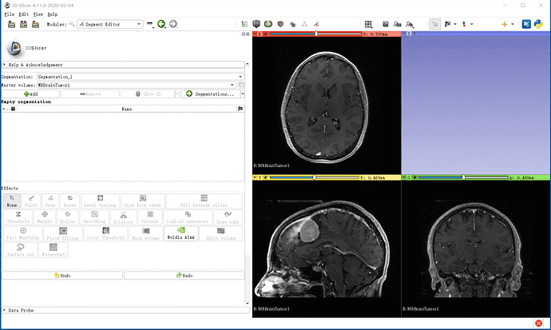Expand Help & Acknowledgement section

(x=123, y=65)
